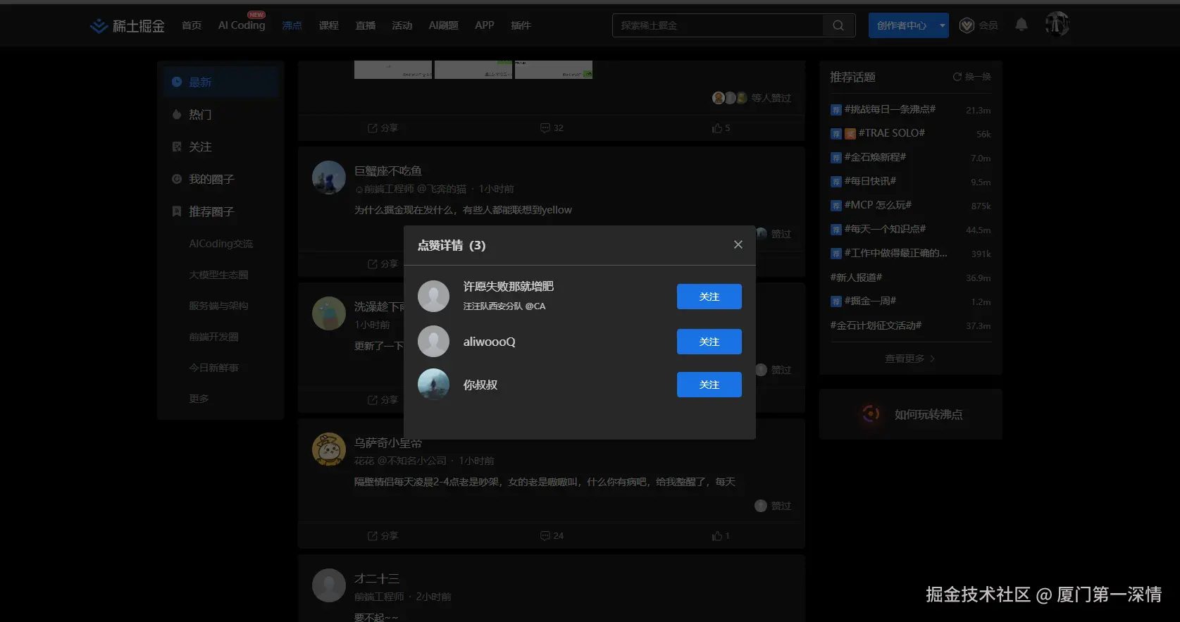Open 24 comments on 乌萨奇小皇帝 post
The image size is (1180, 622).
[552, 536]
